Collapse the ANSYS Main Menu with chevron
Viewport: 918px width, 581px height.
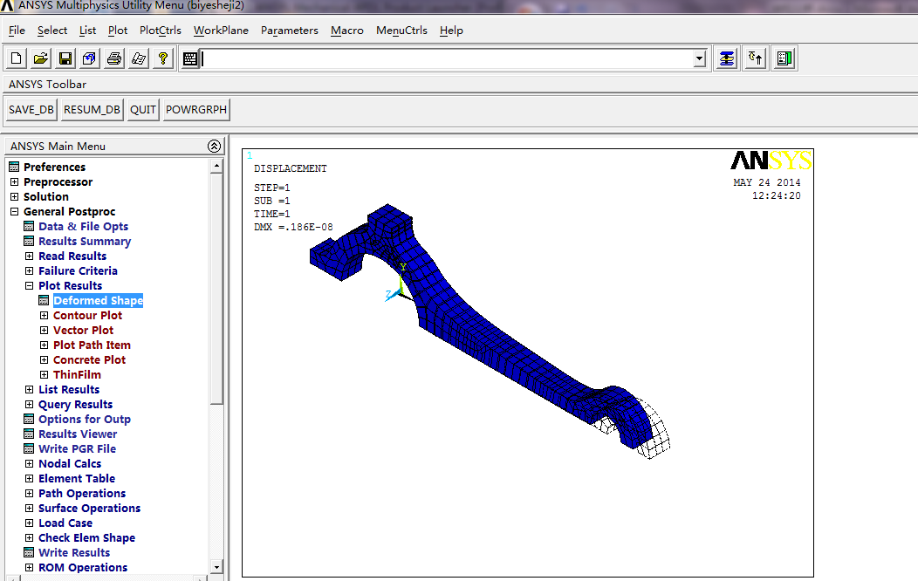pyautogui.click(x=215, y=147)
